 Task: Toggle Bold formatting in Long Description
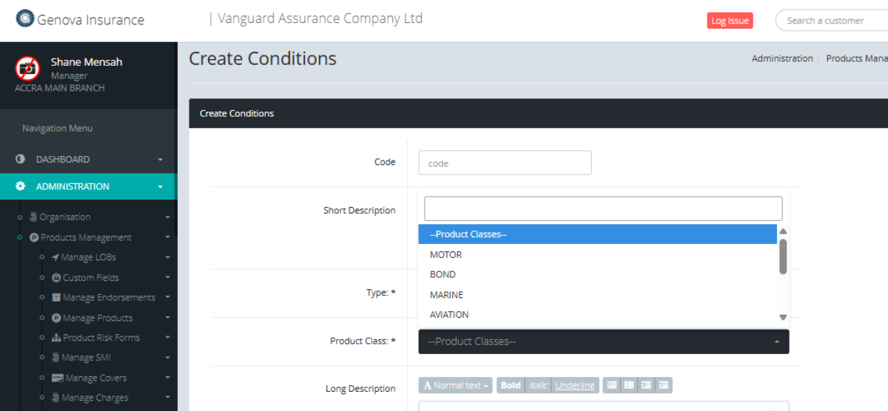(511, 385)
